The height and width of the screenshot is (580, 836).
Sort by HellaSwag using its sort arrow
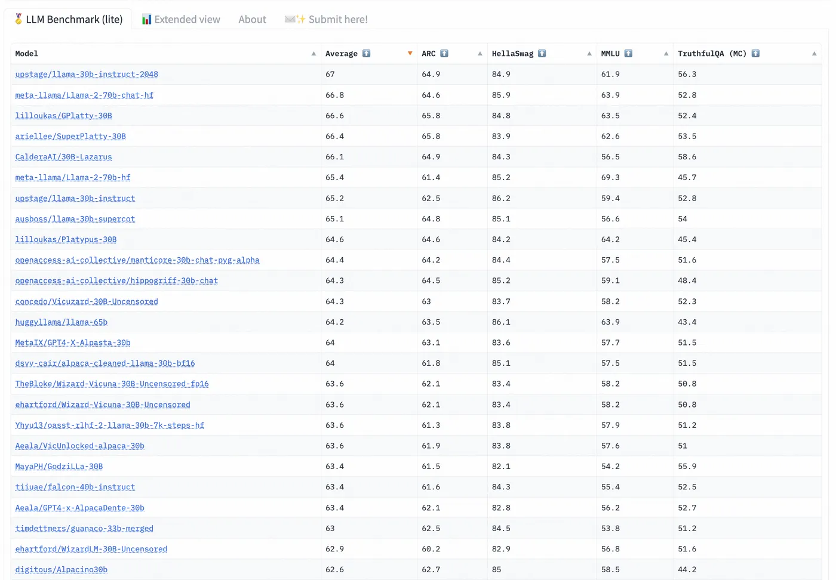589,54
